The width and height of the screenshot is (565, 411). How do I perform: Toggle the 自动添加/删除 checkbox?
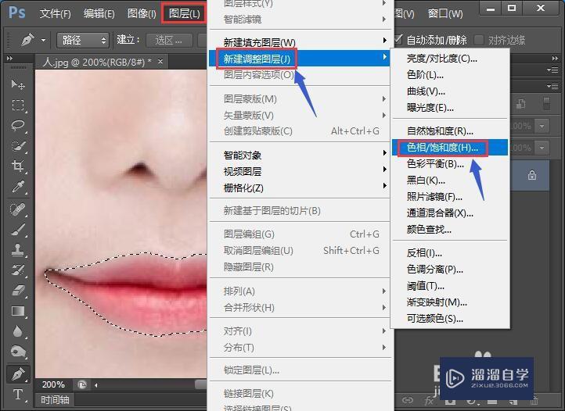(398, 40)
